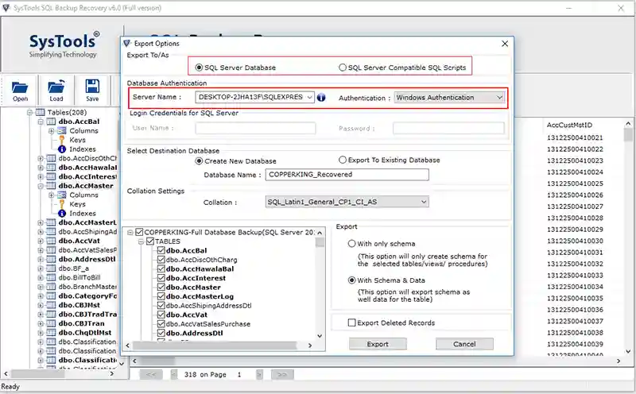Click the blue info icon beside Server Name
Viewport: 636px width, 394px height.
tap(321, 97)
